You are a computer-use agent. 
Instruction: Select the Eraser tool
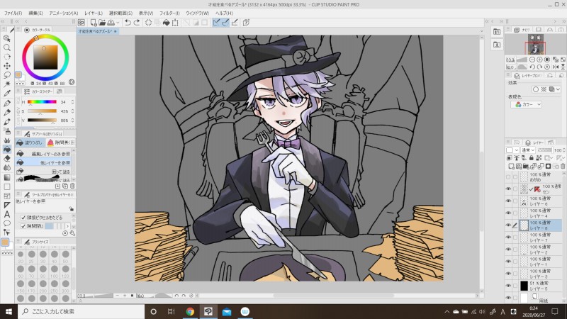[x=7, y=158]
